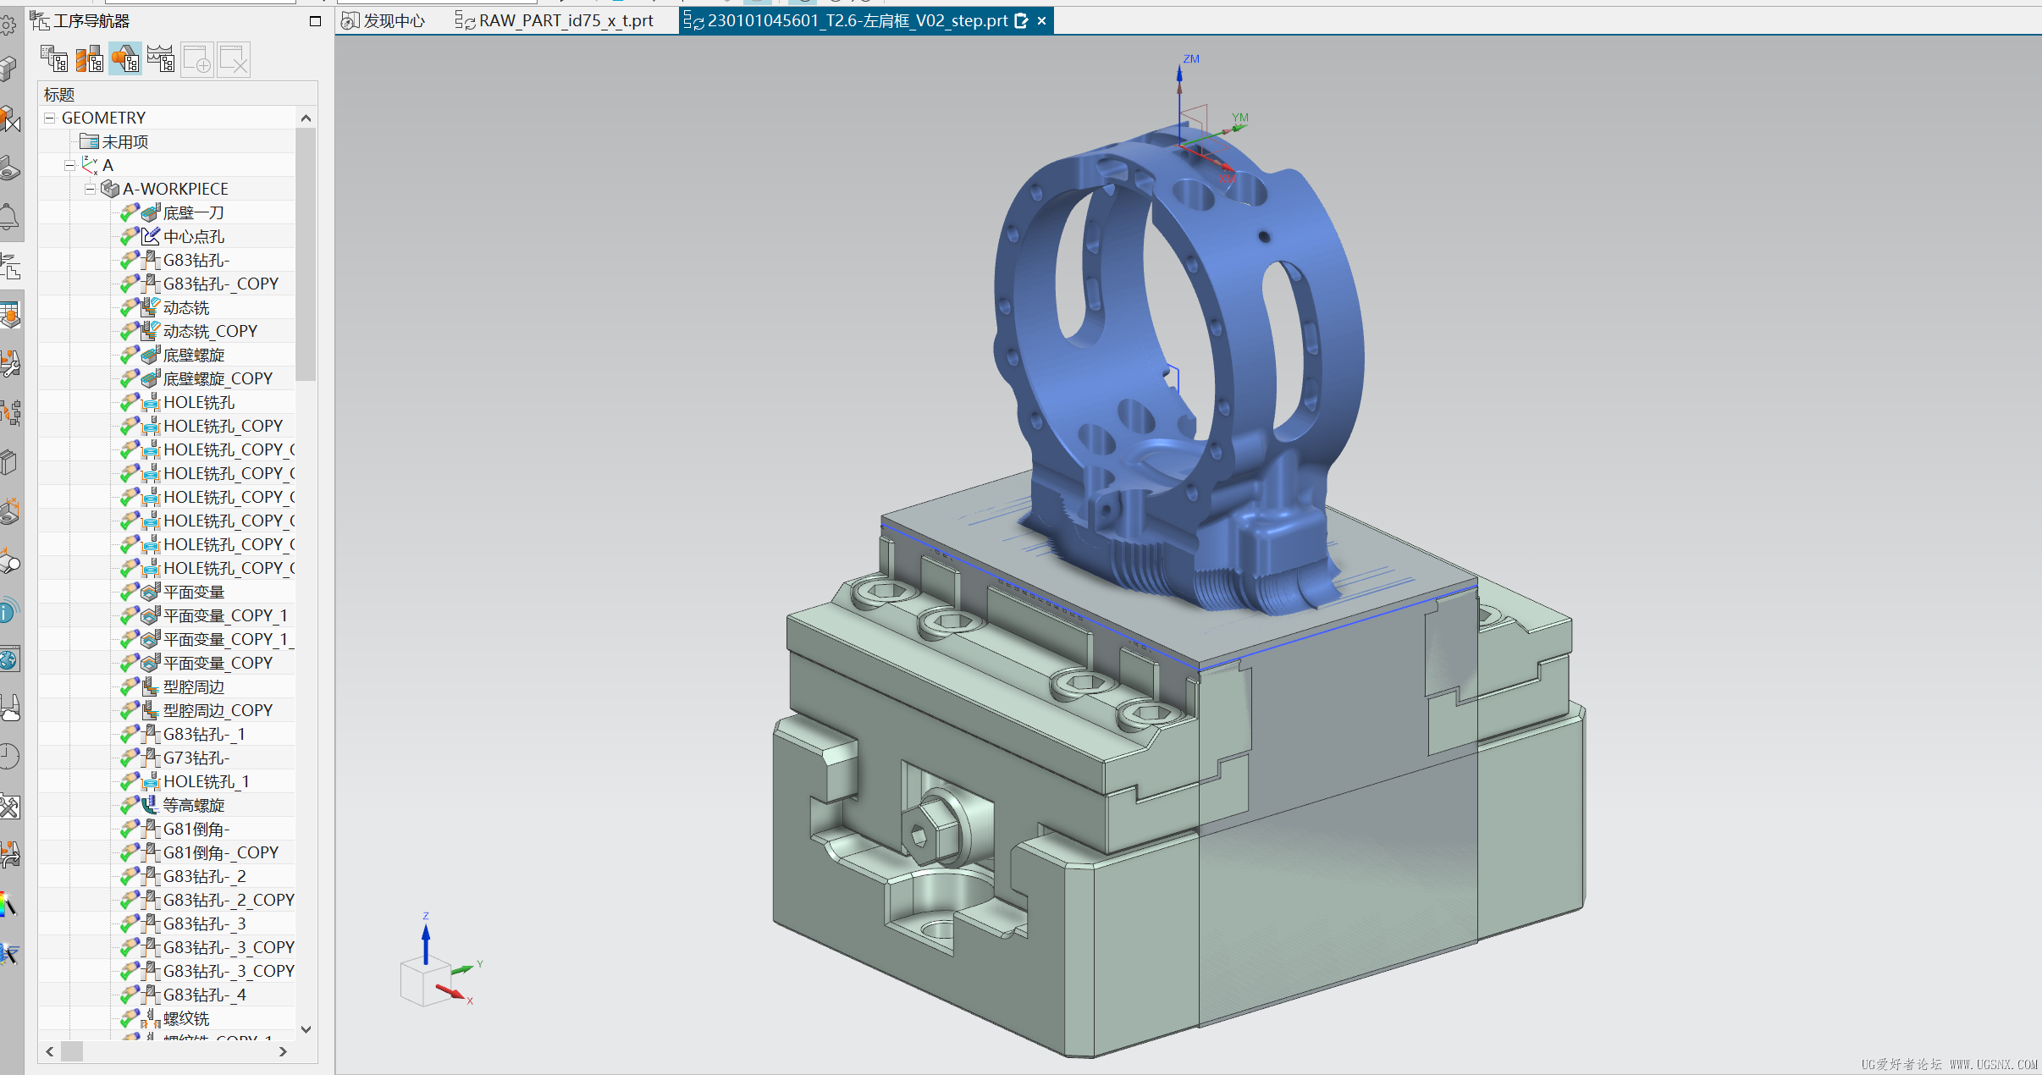2042x1075 pixels.
Task: Click the coordinate icon next to node A
Action: [x=90, y=165]
